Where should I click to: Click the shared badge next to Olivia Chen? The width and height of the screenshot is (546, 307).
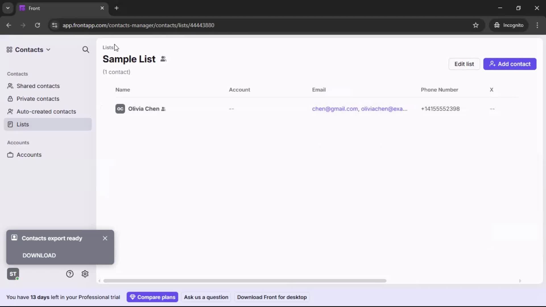pos(164,109)
